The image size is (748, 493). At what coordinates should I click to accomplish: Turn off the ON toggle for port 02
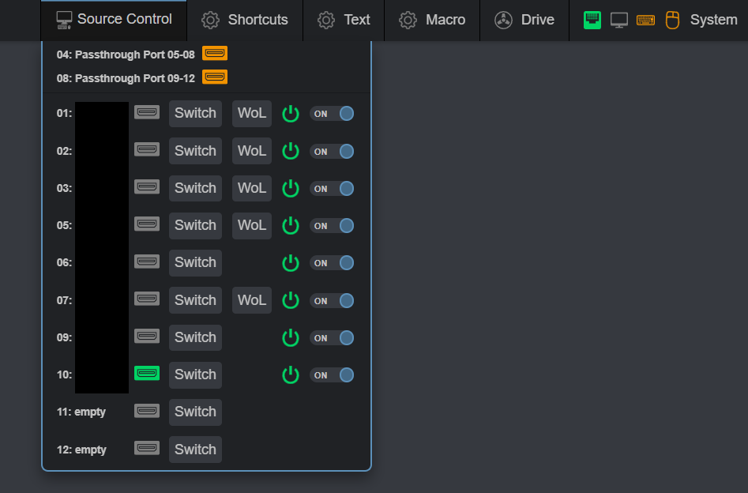click(332, 151)
